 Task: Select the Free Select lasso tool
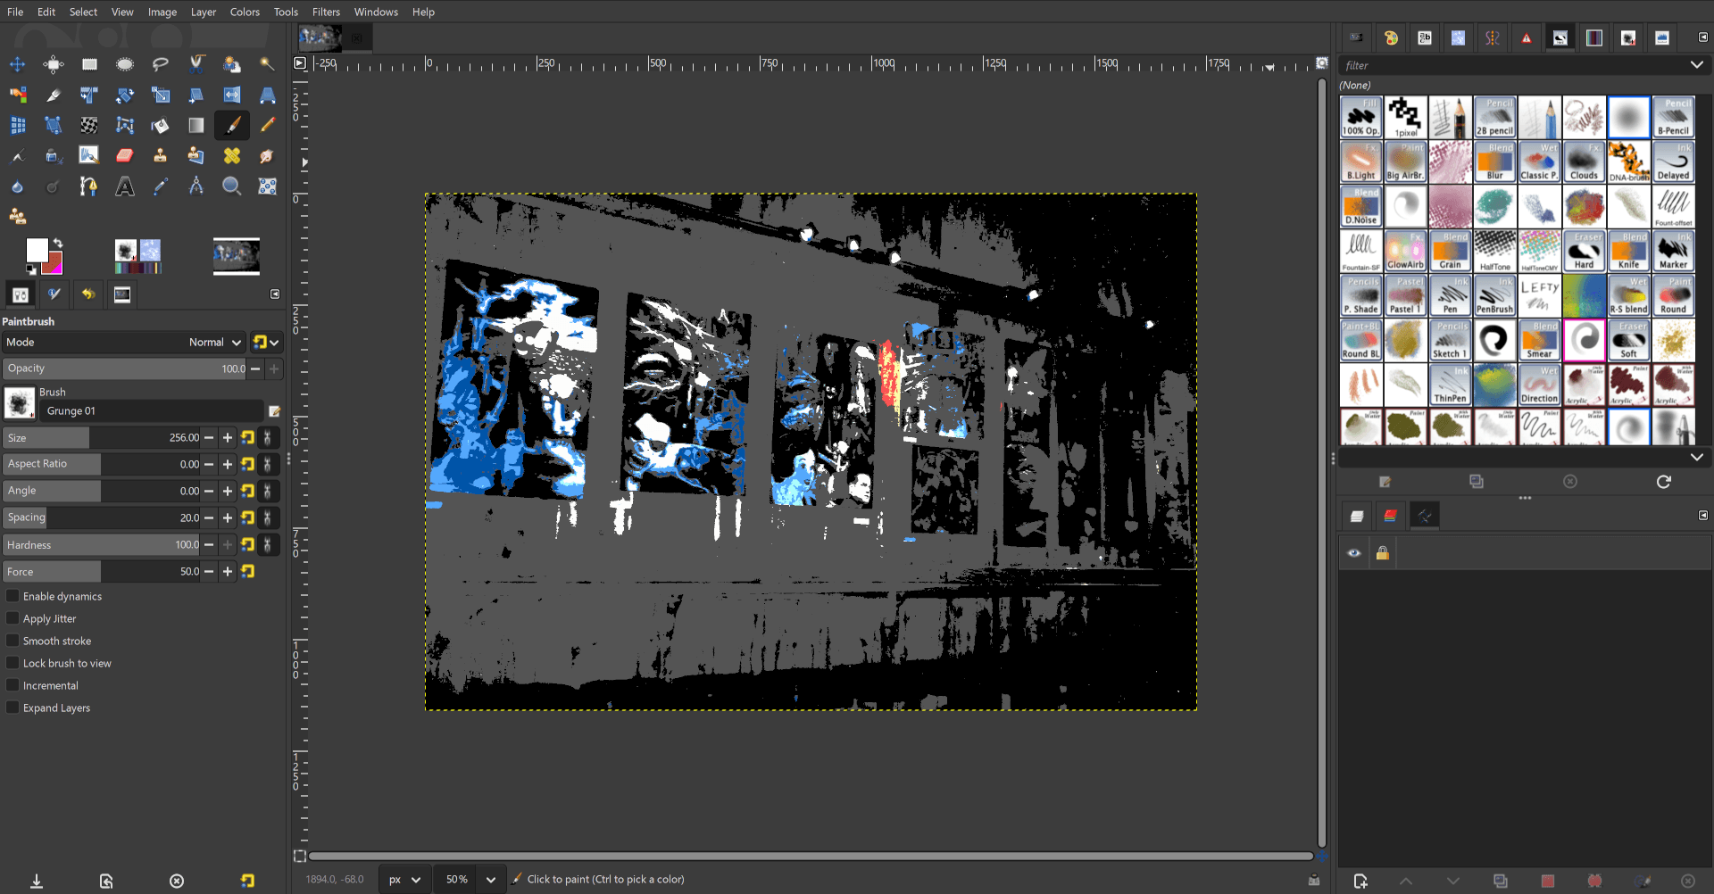pyautogui.click(x=161, y=63)
